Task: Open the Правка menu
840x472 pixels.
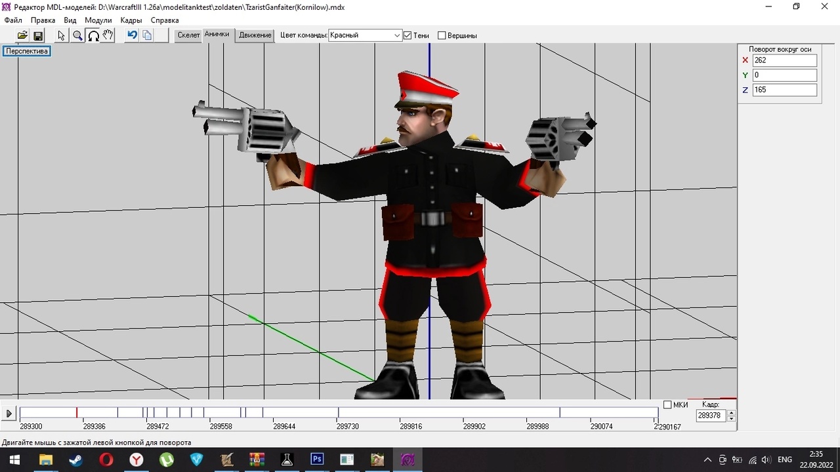Action: click(x=43, y=20)
